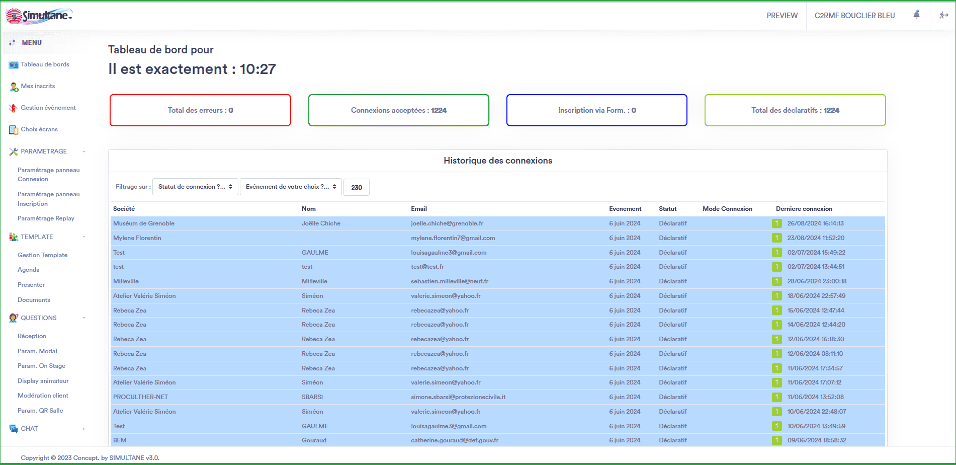956x465 pixels.
Task: Click the Gestion évènement icon
Action: pos(12,108)
